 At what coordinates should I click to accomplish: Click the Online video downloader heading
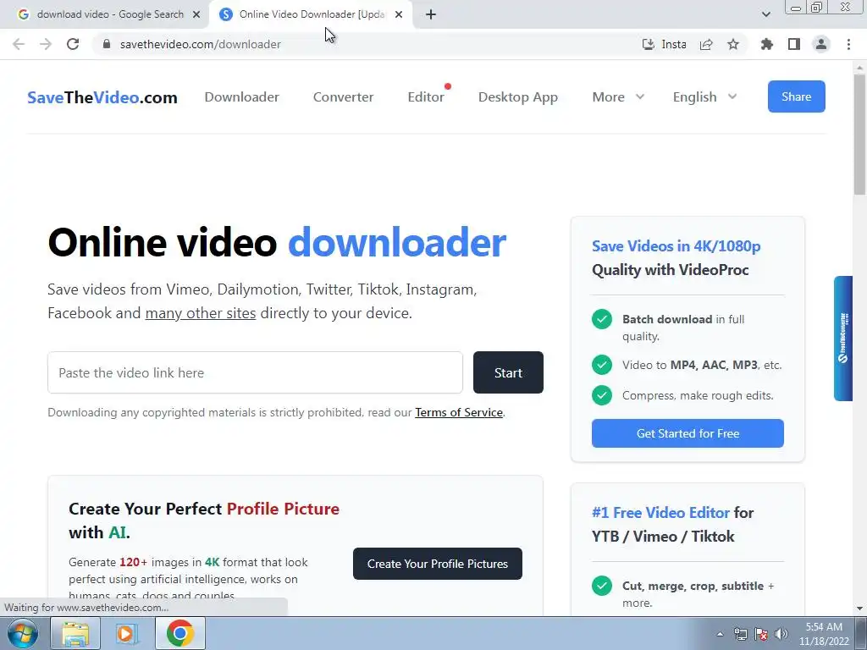[277, 242]
